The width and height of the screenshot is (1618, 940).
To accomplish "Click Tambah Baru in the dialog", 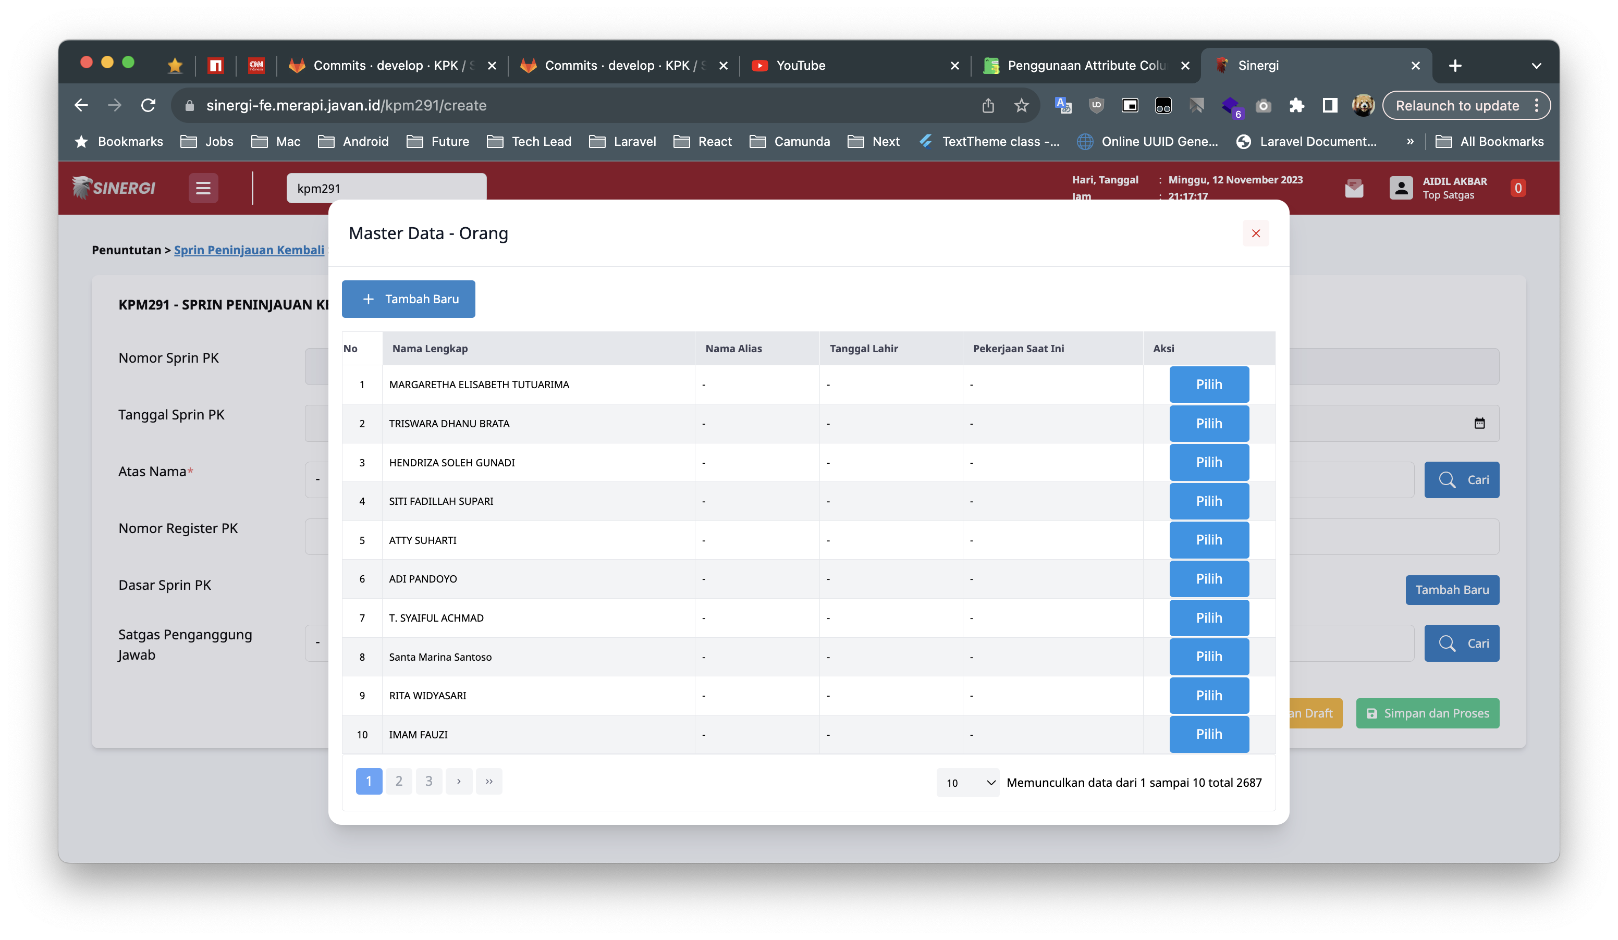I will coord(408,299).
